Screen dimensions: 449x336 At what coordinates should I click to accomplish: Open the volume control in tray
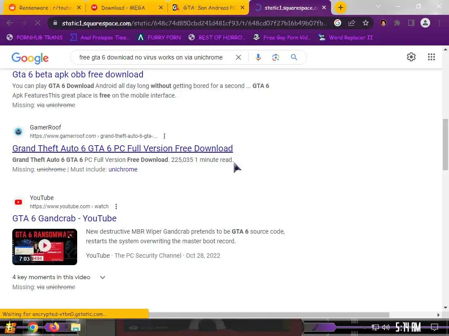(386, 327)
